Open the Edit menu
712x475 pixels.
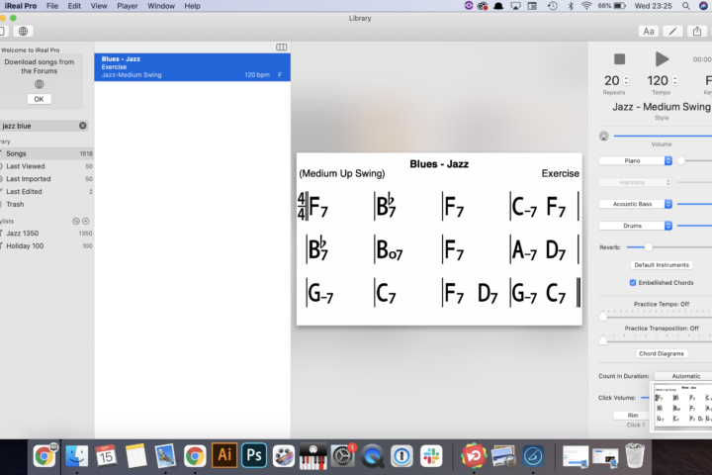(74, 6)
